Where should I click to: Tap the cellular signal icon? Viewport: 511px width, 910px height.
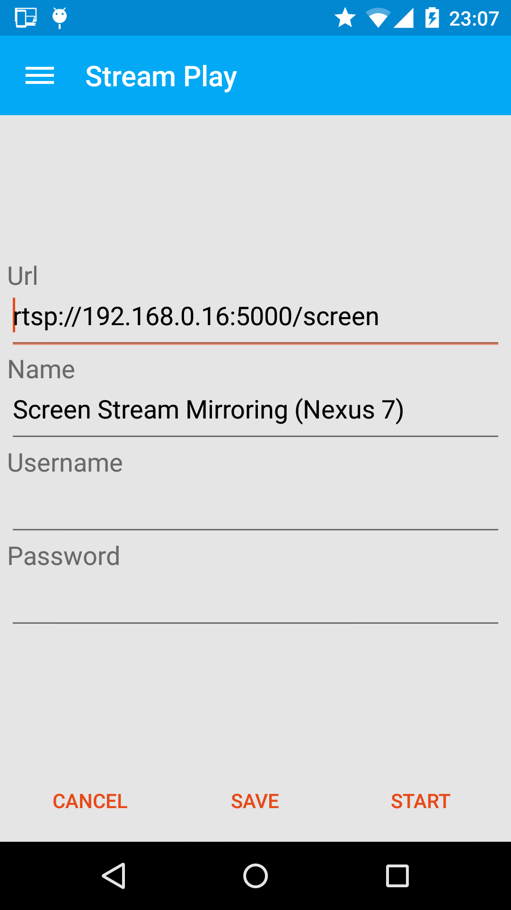[404, 18]
